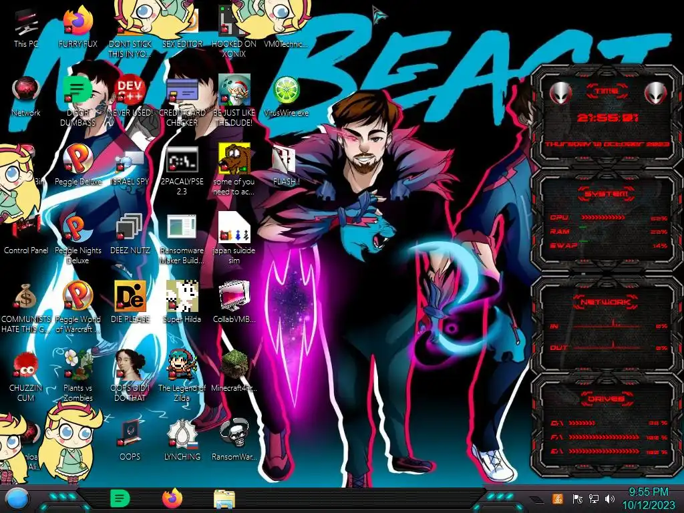The width and height of the screenshot is (684, 513).
Task: Open 2PACALYPSE 2.3 command prompt icon
Action: pyautogui.click(x=182, y=170)
